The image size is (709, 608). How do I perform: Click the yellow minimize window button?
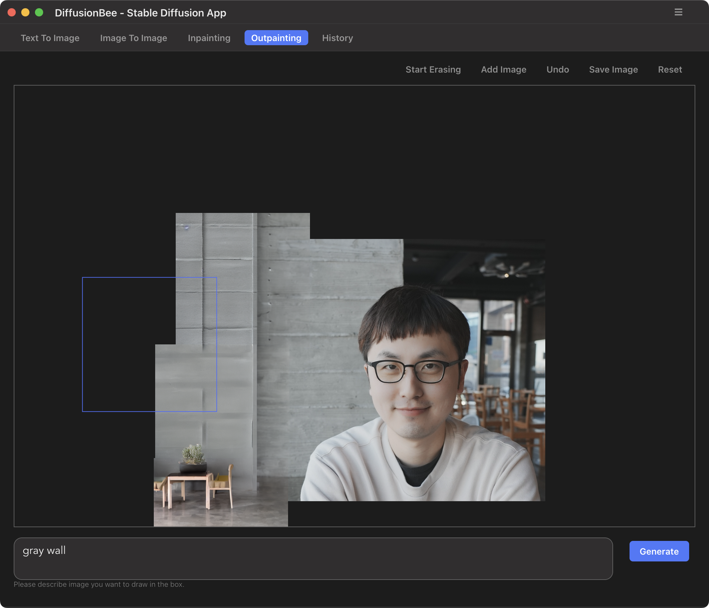click(25, 13)
